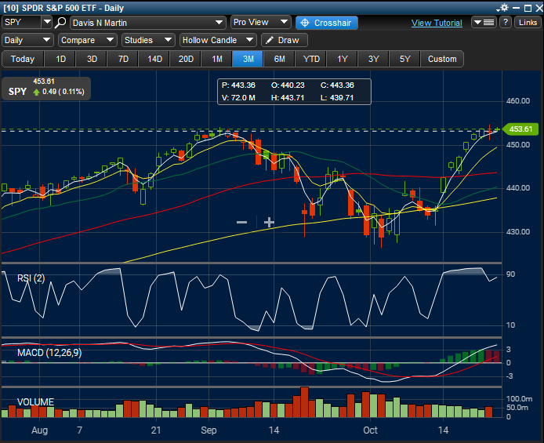The height and width of the screenshot is (443, 544).
Task: Click the green 453.61 price marker
Action: pos(520,129)
